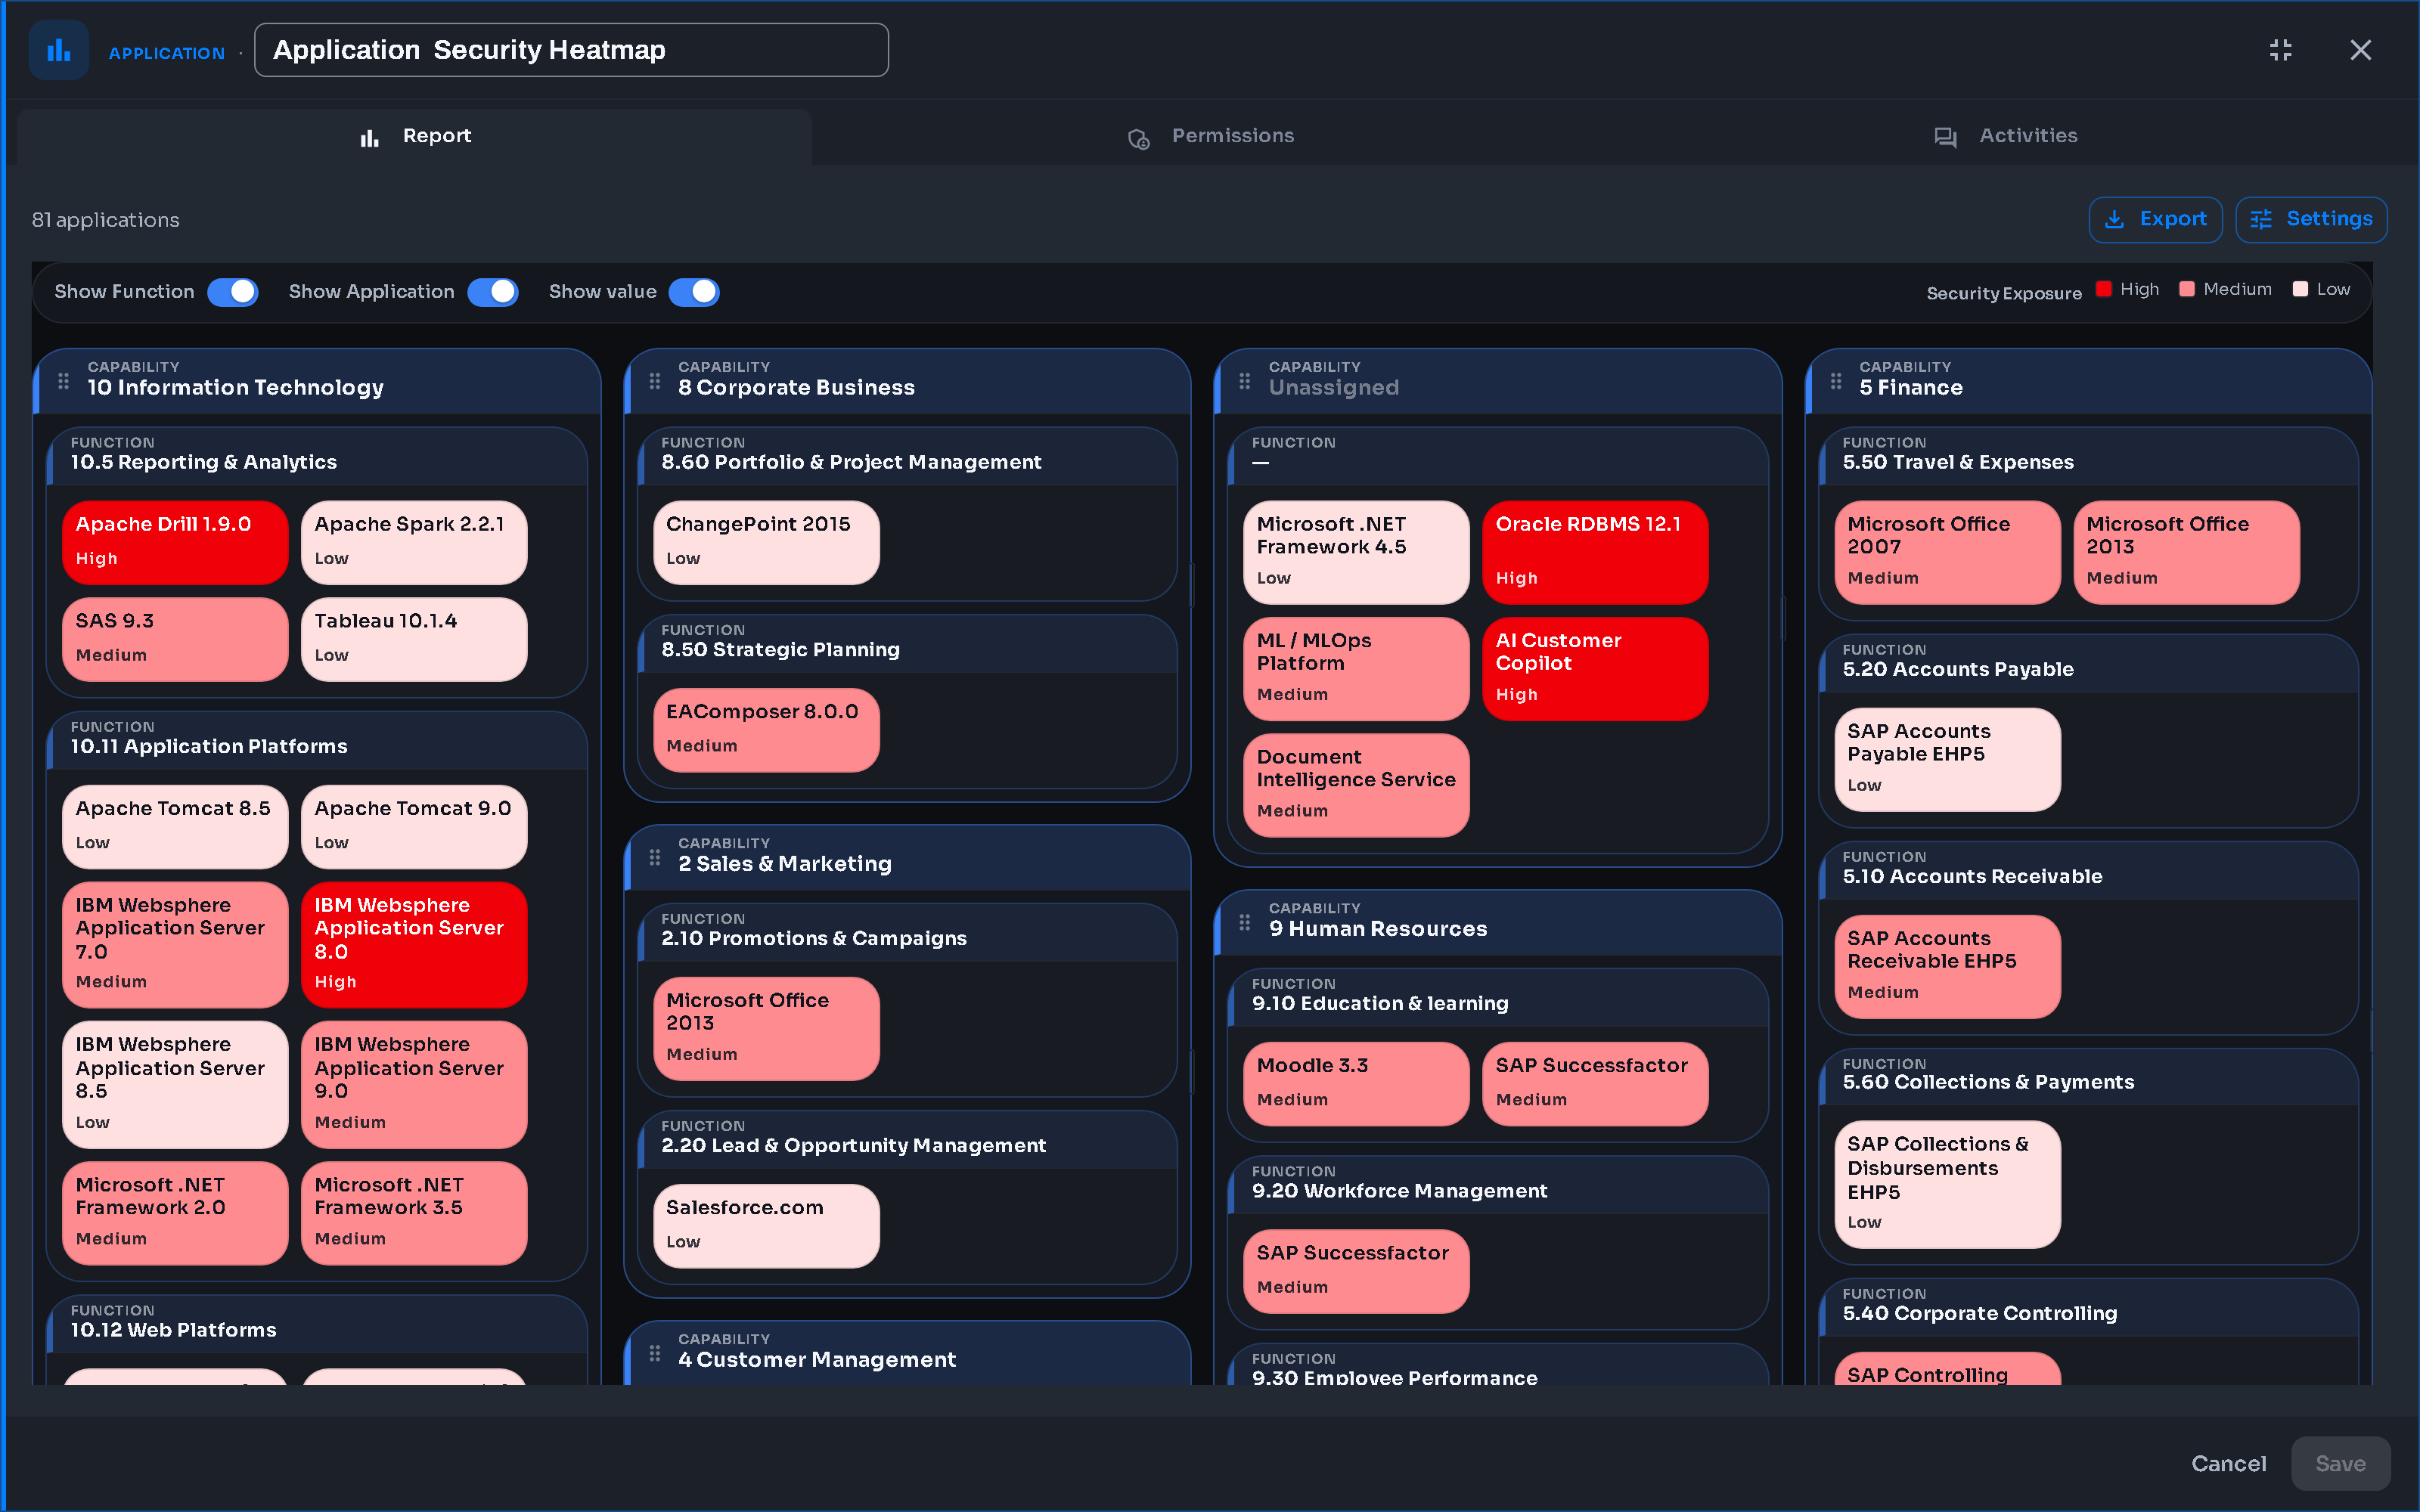Click the 81 applications count label
The width and height of the screenshot is (2420, 1512).
pyautogui.click(x=106, y=220)
